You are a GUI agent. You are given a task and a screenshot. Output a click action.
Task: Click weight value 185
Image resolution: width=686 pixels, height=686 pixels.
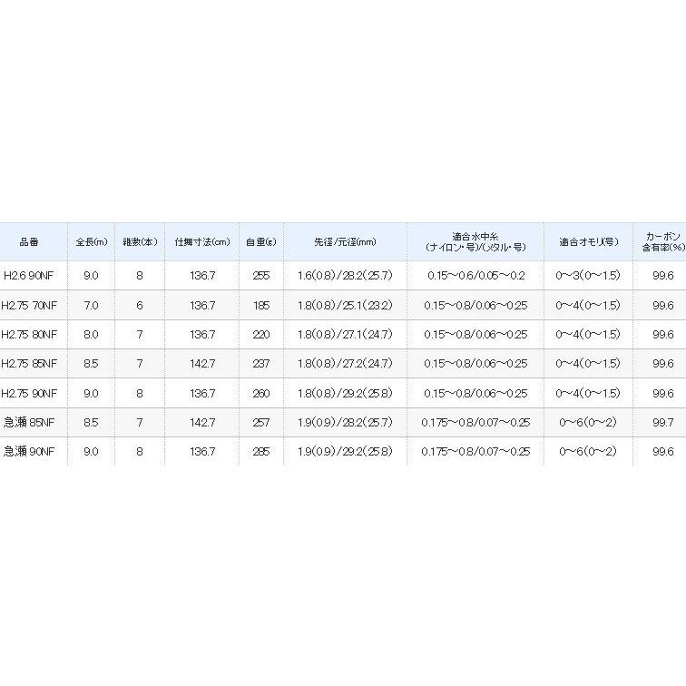(261, 306)
